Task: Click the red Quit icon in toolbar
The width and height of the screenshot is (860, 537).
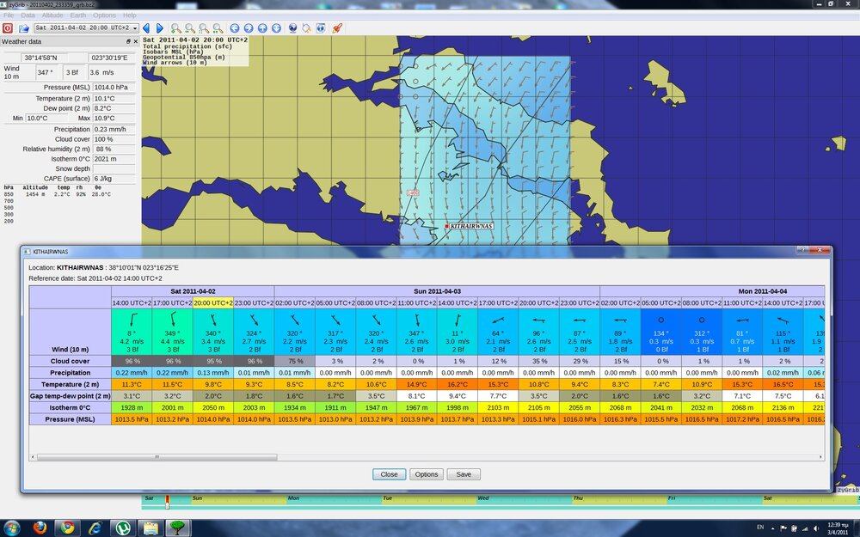Action: click(8, 28)
